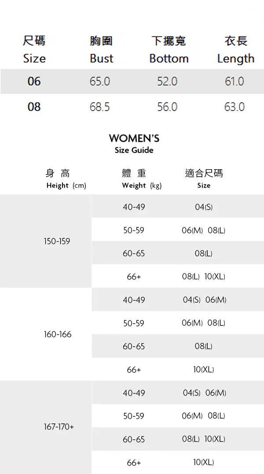Viewport: 264px width, 474px height.
Task: Click the bust value 65.0
Action: 100,81
